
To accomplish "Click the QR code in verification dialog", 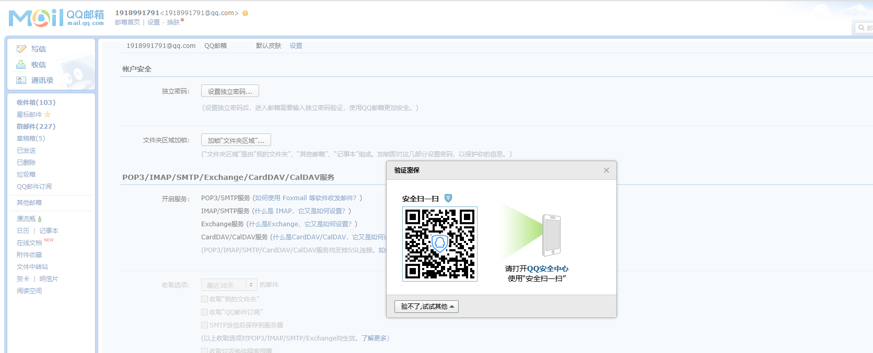I will point(440,244).
